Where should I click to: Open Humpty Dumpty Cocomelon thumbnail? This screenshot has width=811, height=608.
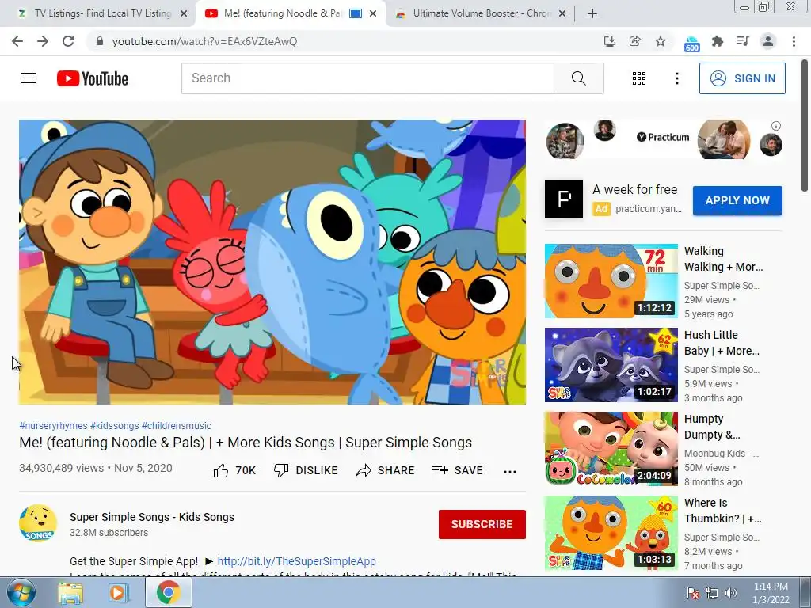click(x=611, y=449)
